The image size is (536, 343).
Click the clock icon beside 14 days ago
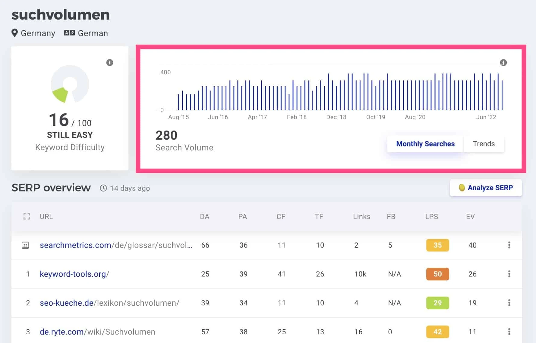click(x=103, y=188)
